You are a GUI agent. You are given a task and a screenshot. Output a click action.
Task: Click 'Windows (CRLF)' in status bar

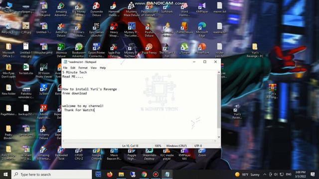click(176, 146)
